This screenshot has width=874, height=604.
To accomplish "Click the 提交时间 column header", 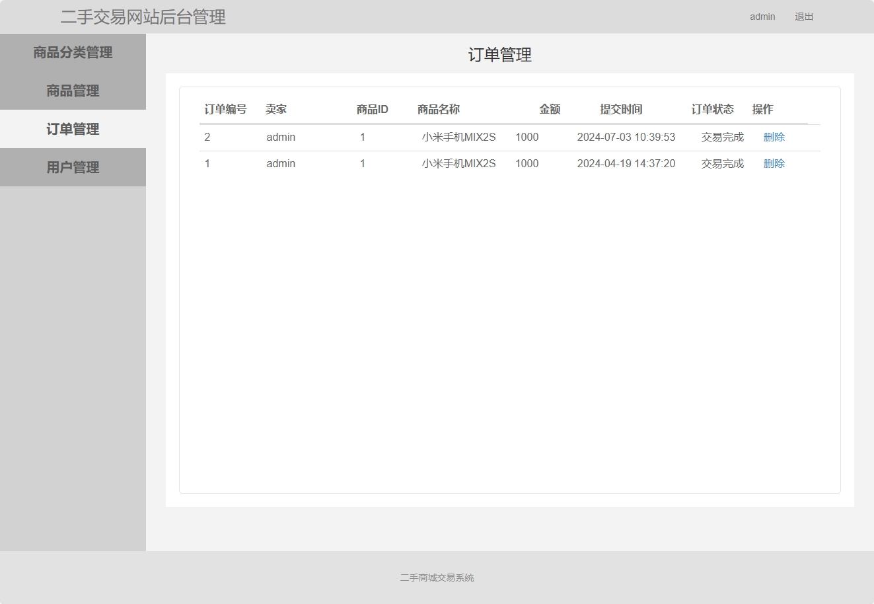I will pos(620,109).
